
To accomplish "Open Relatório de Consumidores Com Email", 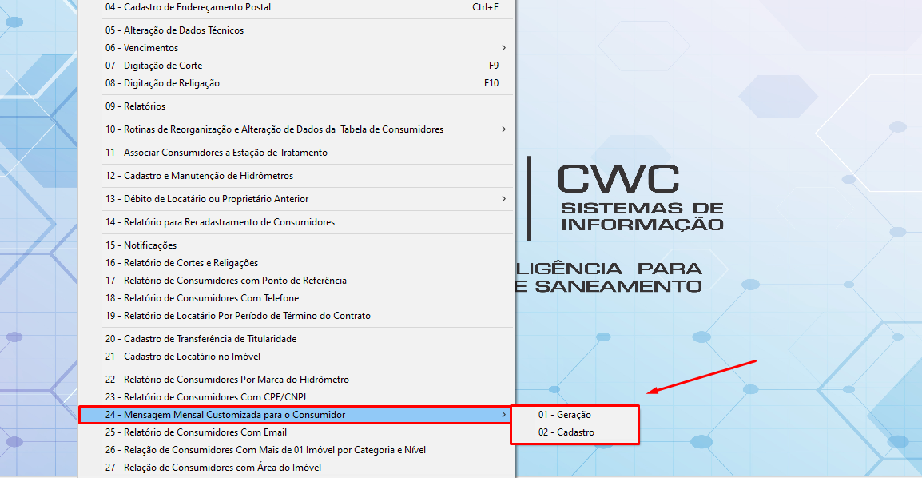I will coord(196,432).
